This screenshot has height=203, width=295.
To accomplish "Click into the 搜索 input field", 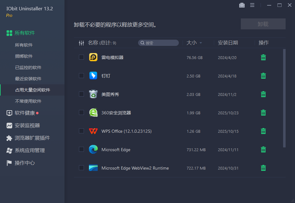I will [158, 43].
